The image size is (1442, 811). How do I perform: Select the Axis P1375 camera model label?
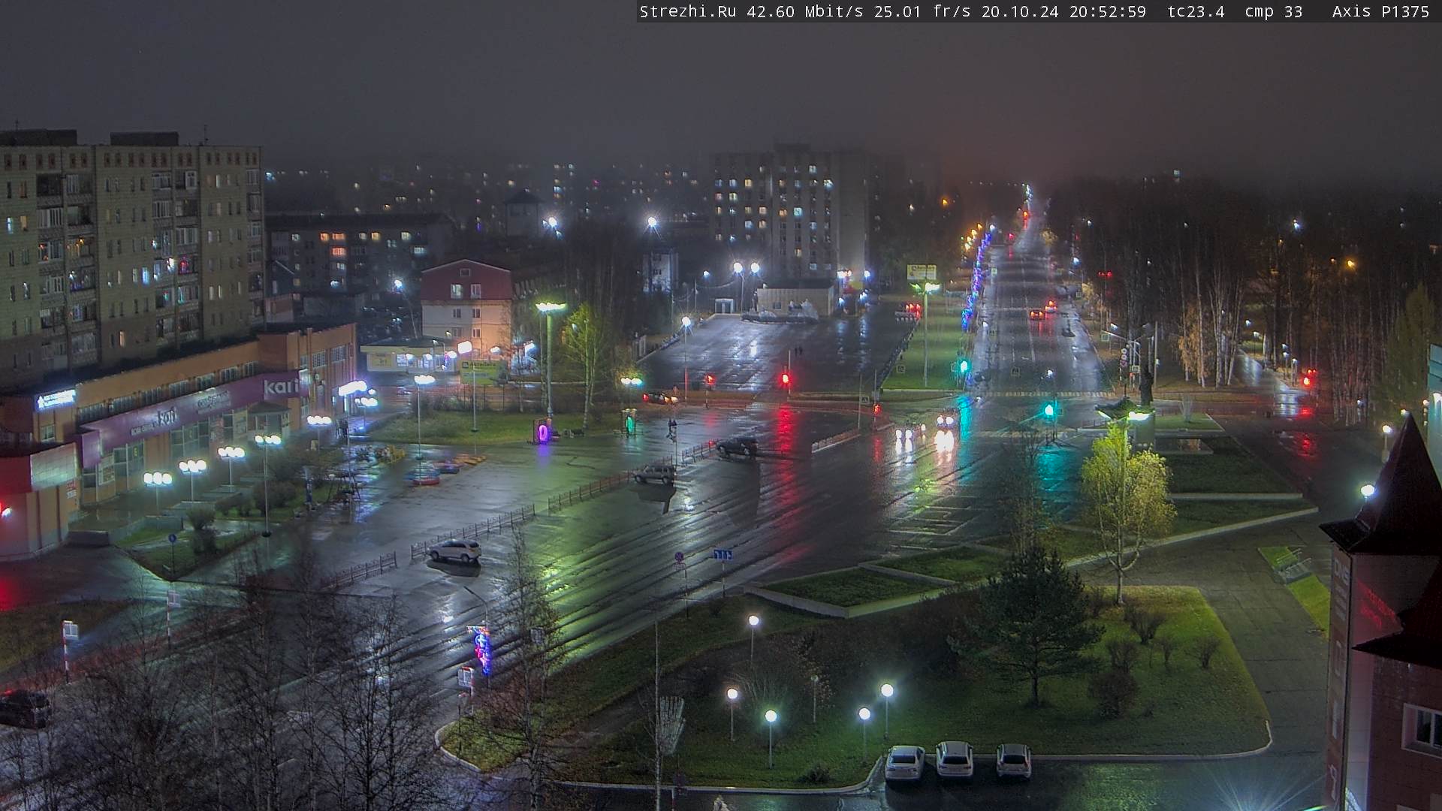1380,11
